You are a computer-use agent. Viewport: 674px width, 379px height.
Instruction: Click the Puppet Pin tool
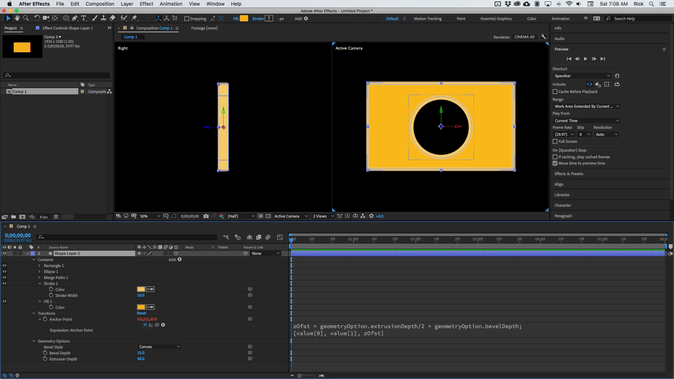click(x=134, y=18)
